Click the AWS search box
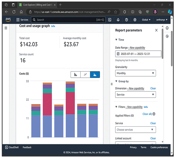 (x=68, y=20)
